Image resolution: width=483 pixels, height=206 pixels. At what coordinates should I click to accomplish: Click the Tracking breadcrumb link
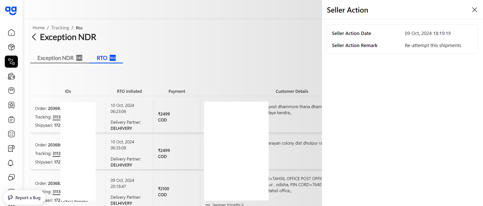point(60,28)
